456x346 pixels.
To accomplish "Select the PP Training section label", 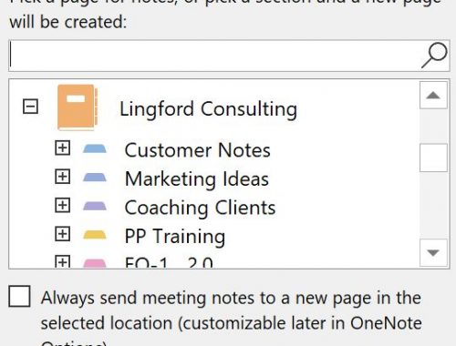I will click(x=175, y=237).
